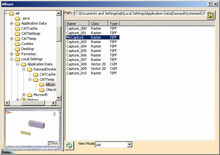The image size is (220, 155).
Task: Collapse the Local Settings node
Action: point(12,59)
